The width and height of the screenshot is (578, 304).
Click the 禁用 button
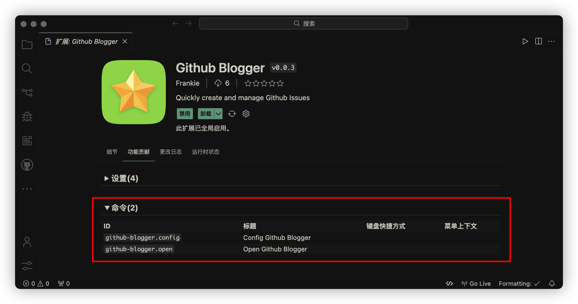coord(185,114)
